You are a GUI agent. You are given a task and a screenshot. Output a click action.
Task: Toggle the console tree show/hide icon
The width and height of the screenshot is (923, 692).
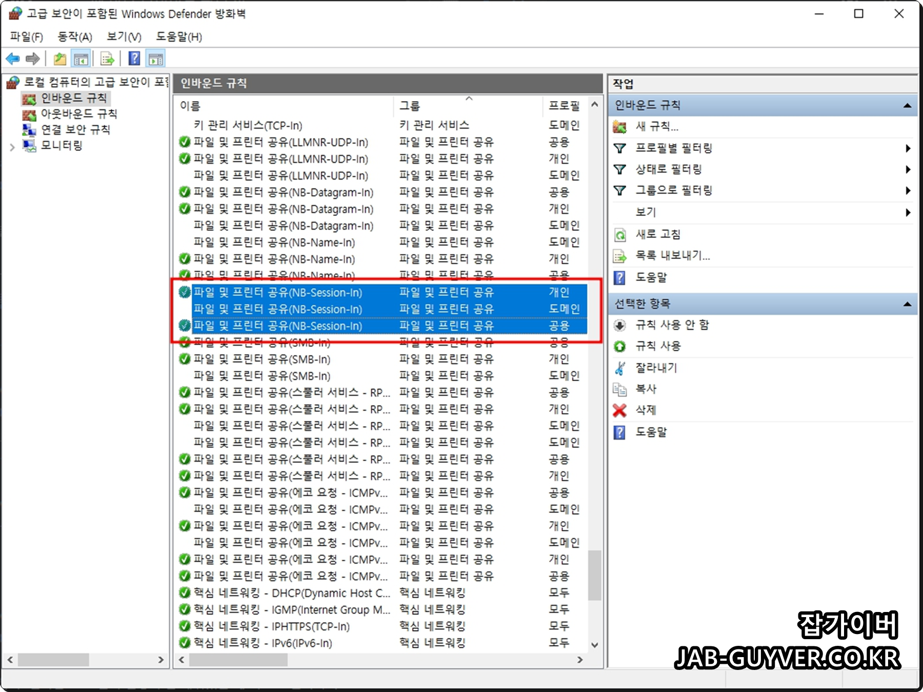[81, 59]
